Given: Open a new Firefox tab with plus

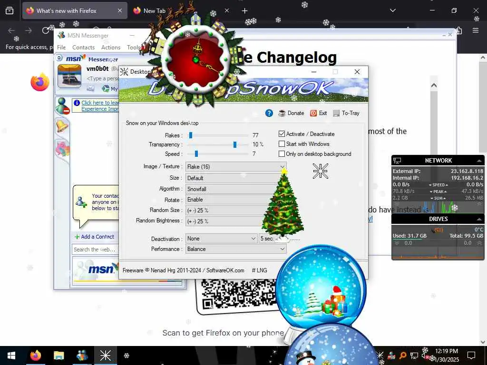Looking at the screenshot, I should pos(244,11).
